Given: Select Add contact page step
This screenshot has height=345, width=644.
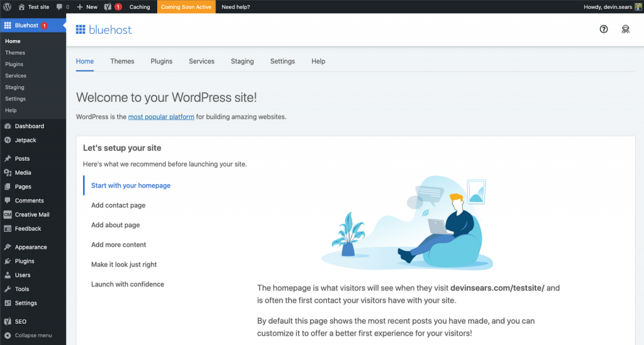Looking at the screenshot, I should tap(118, 205).
